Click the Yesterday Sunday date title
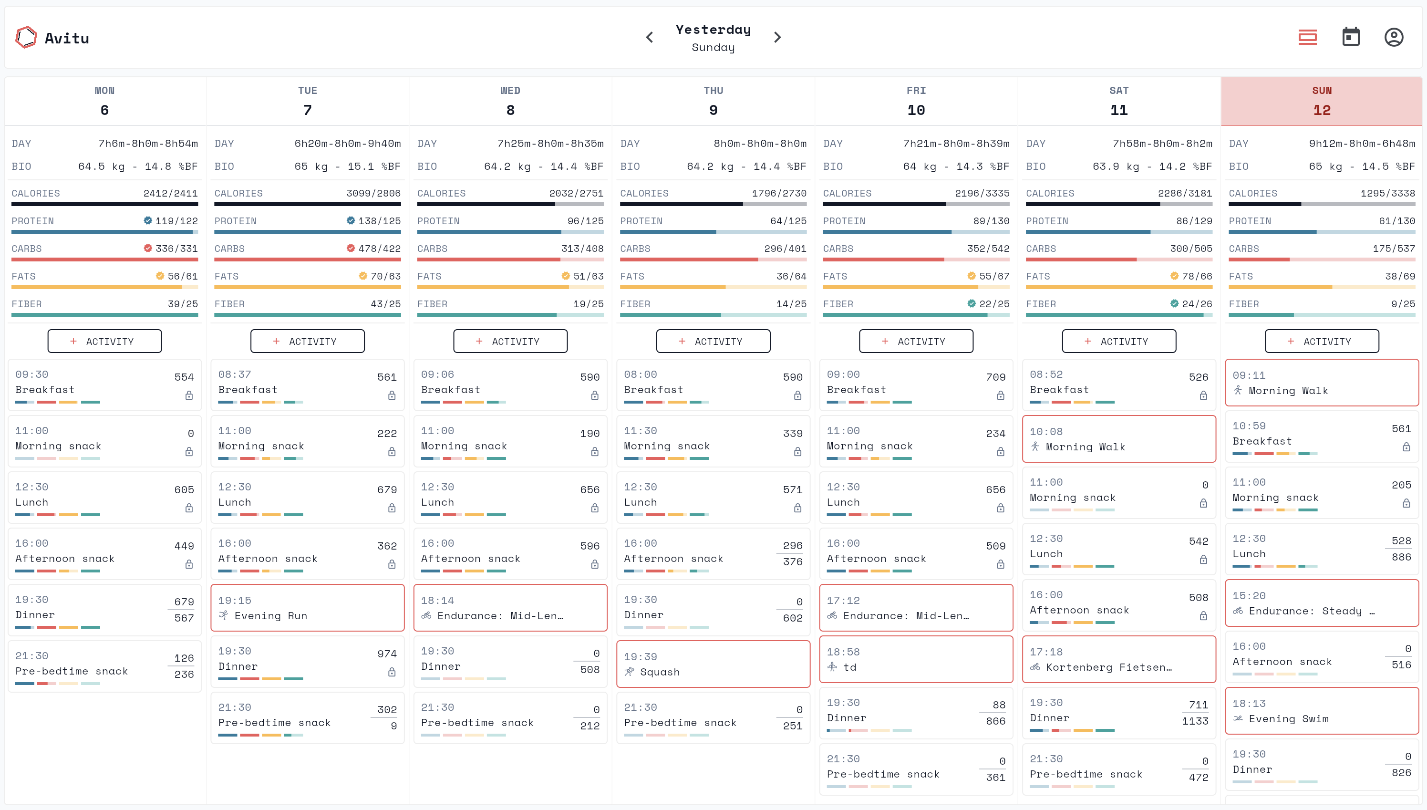The image size is (1427, 810). tap(713, 37)
